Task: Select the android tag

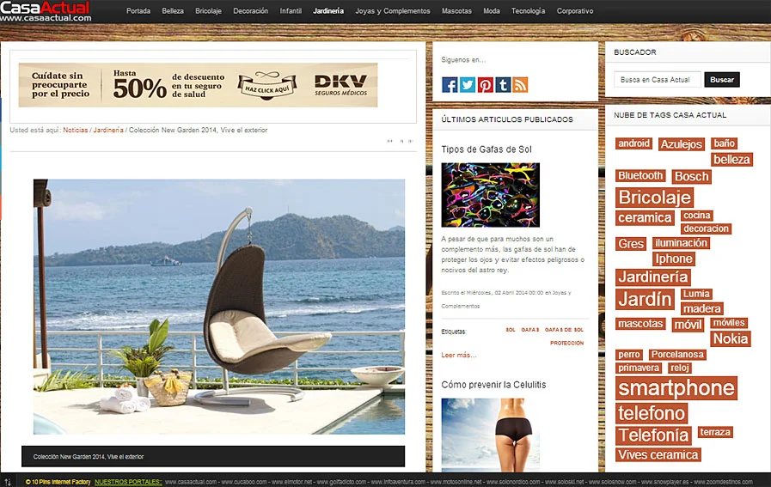Action: click(633, 143)
